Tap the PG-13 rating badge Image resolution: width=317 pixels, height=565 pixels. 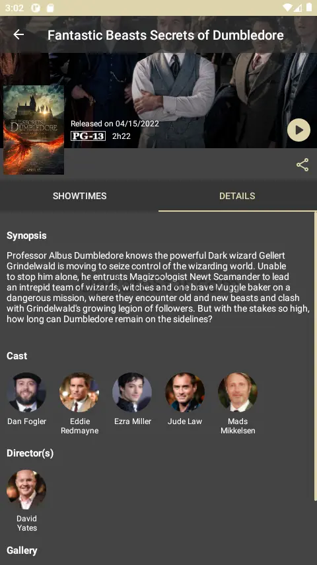[x=88, y=136]
